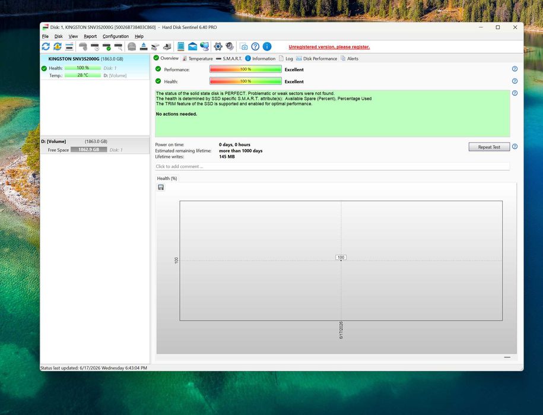Open the Configuration menu
Viewport: 543px width, 415px height.
coord(116,36)
